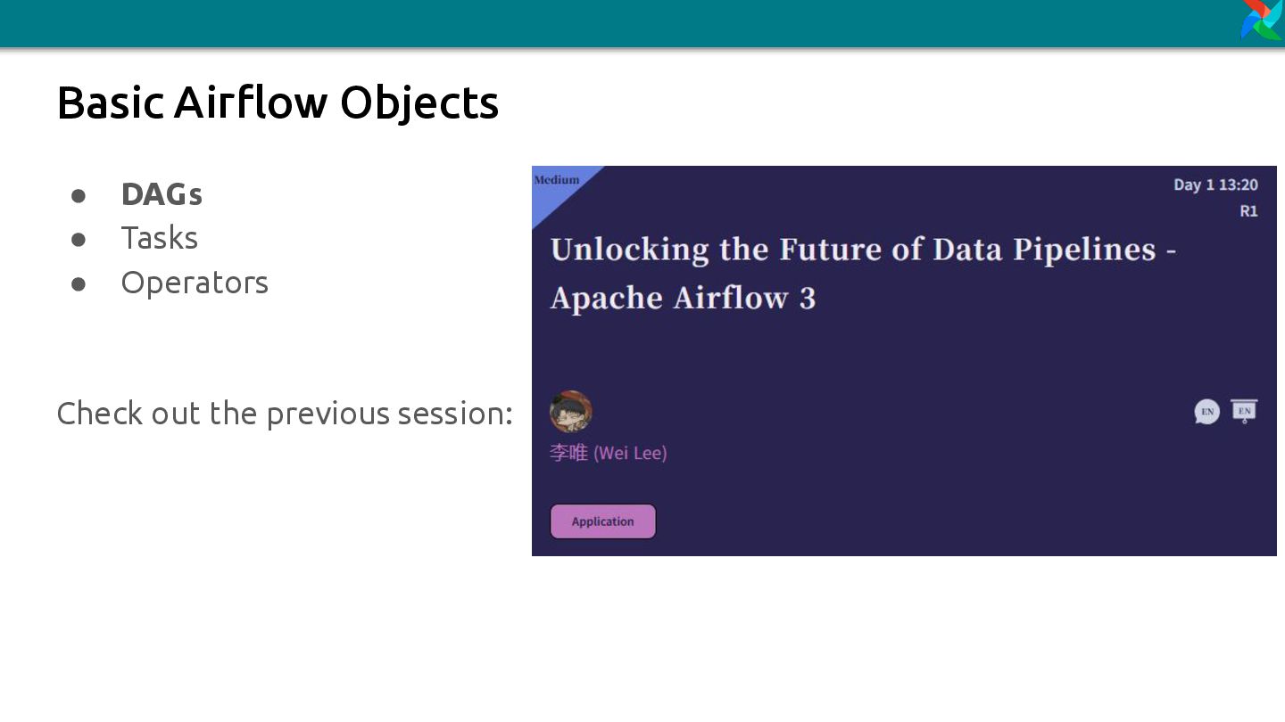Open the 李唯 (Wei Lee) speaker link

(609, 453)
